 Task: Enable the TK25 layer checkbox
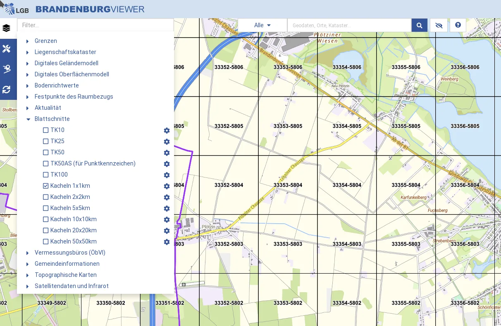pos(46,142)
